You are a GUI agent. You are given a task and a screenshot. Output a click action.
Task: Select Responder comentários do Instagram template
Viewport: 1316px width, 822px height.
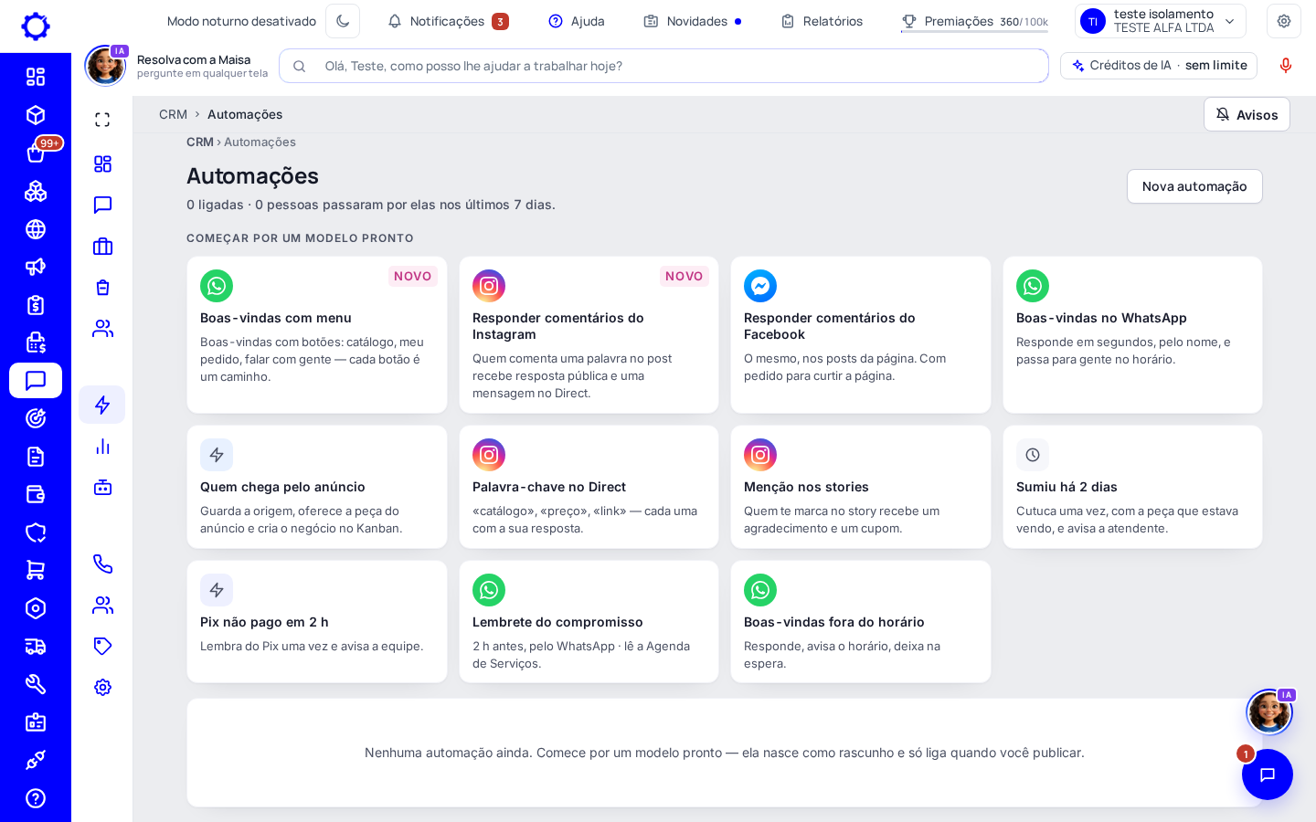point(589,334)
